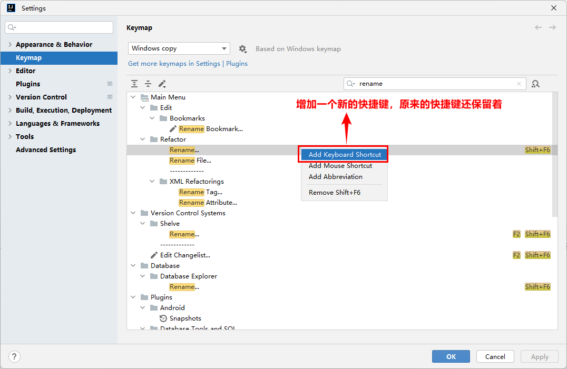Screen dimensions: 567x369
Task: Select Remove Shift+F6 menu entry
Action: click(335, 193)
